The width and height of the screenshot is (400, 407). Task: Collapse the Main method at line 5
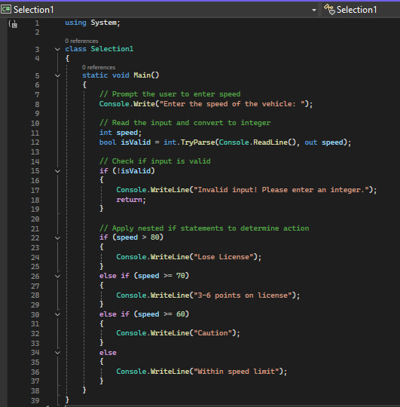click(x=57, y=75)
